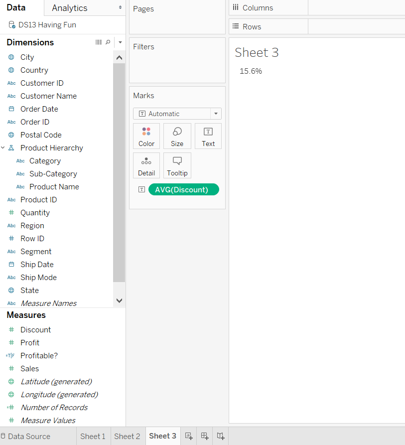Viewport: 405px width, 445px height.
Task: Click the Detail button on Marks card
Action: click(146, 165)
